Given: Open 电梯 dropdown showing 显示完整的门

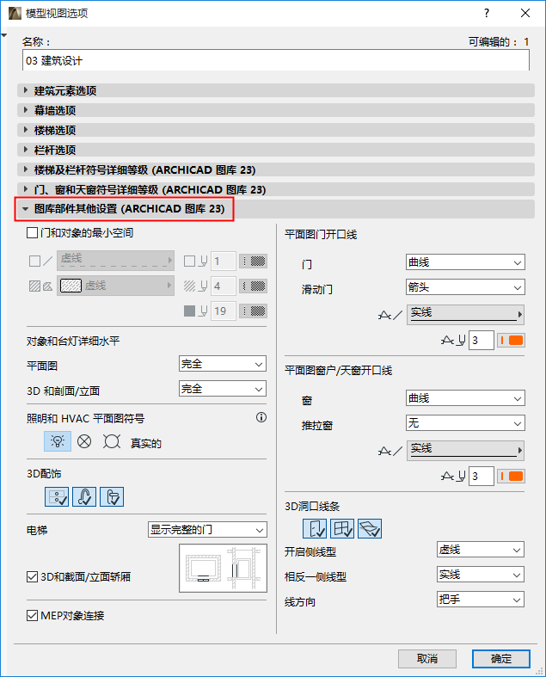Looking at the screenshot, I should [x=207, y=529].
